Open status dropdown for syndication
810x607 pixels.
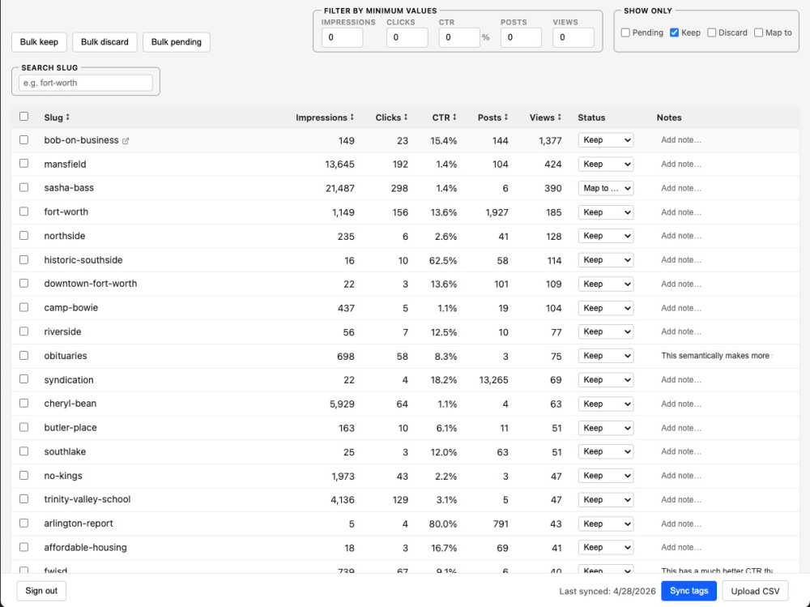pyautogui.click(x=605, y=380)
